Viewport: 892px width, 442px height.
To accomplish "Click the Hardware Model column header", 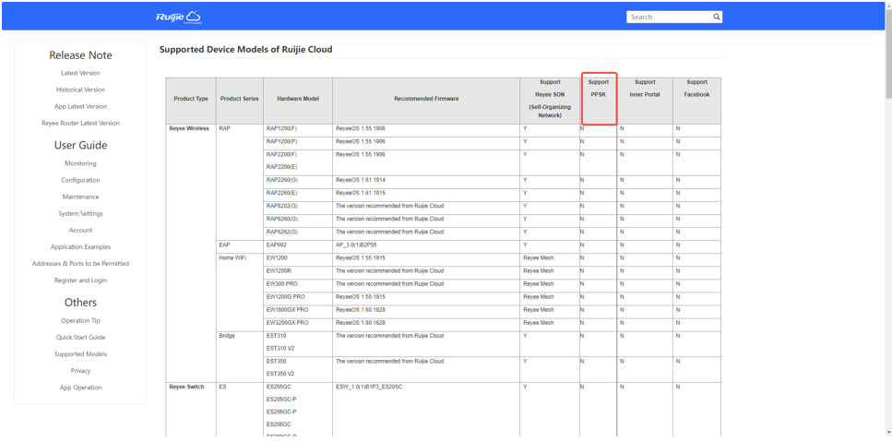I will (x=298, y=99).
